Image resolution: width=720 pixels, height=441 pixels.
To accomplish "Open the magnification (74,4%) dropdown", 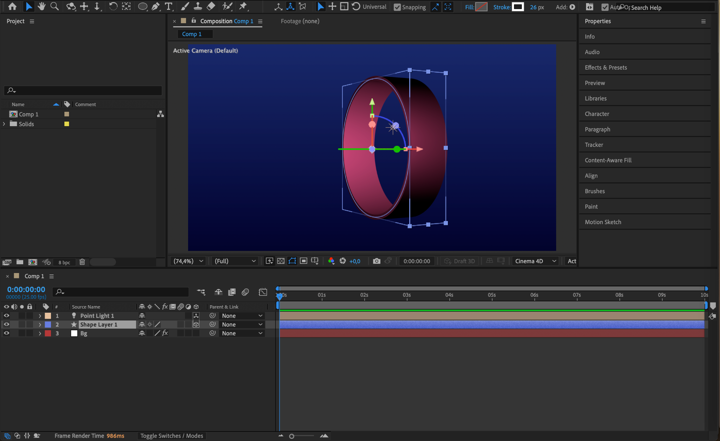I will click(x=188, y=261).
